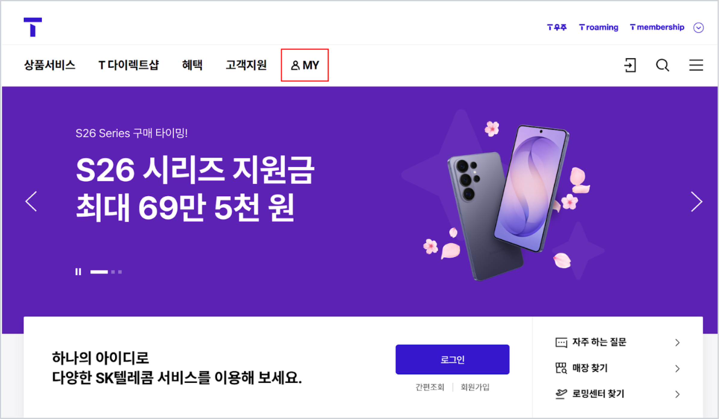Open the hamburger menu icon

(696, 65)
